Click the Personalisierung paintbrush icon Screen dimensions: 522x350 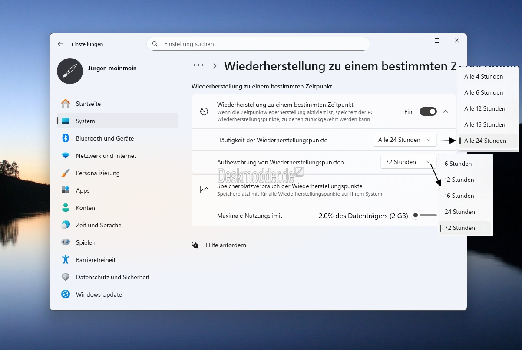pos(66,173)
